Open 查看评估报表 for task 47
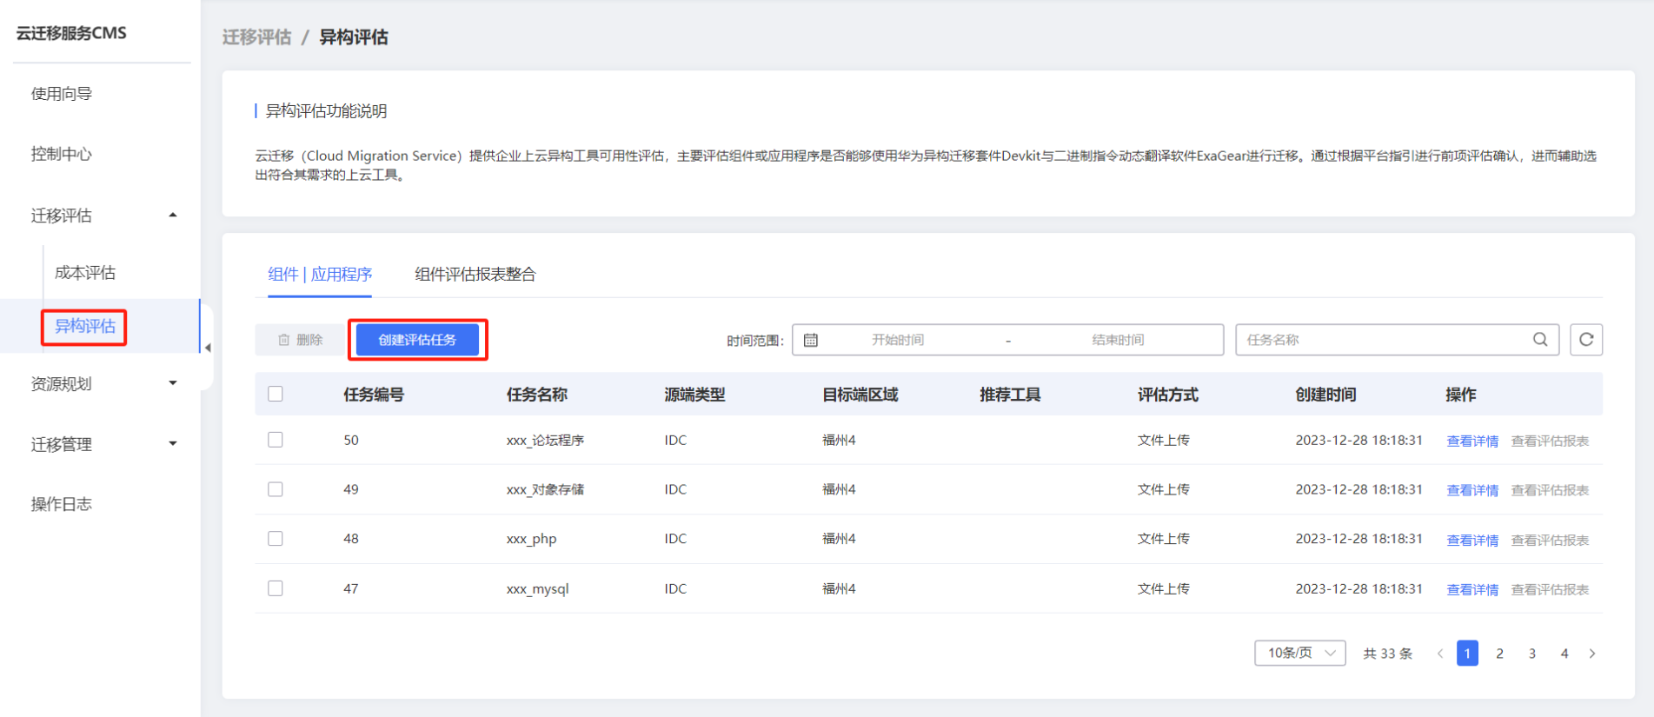Image resolution: width=1654 pixels, height=717 pixels. click(1550, 589)
